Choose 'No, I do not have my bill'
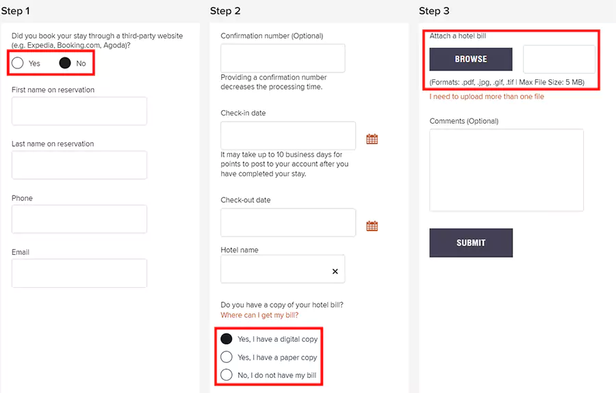Screen dimensions: 616x393 (227, 375)
